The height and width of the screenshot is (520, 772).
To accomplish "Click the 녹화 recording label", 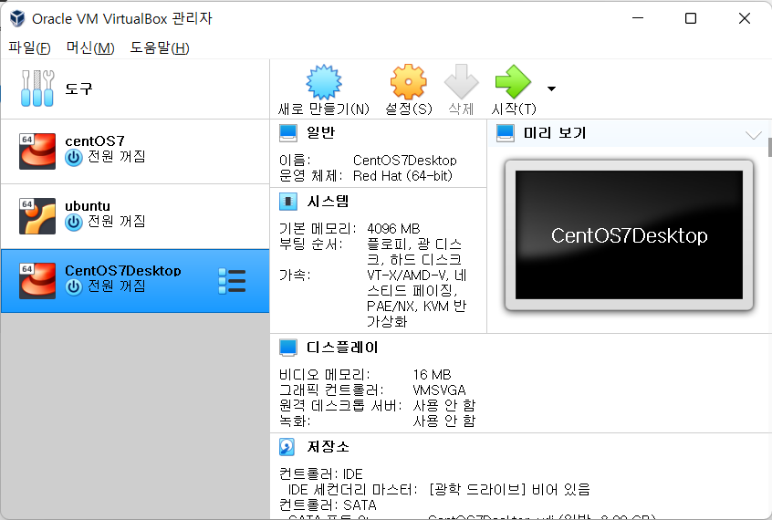I will tap(295, 421).
